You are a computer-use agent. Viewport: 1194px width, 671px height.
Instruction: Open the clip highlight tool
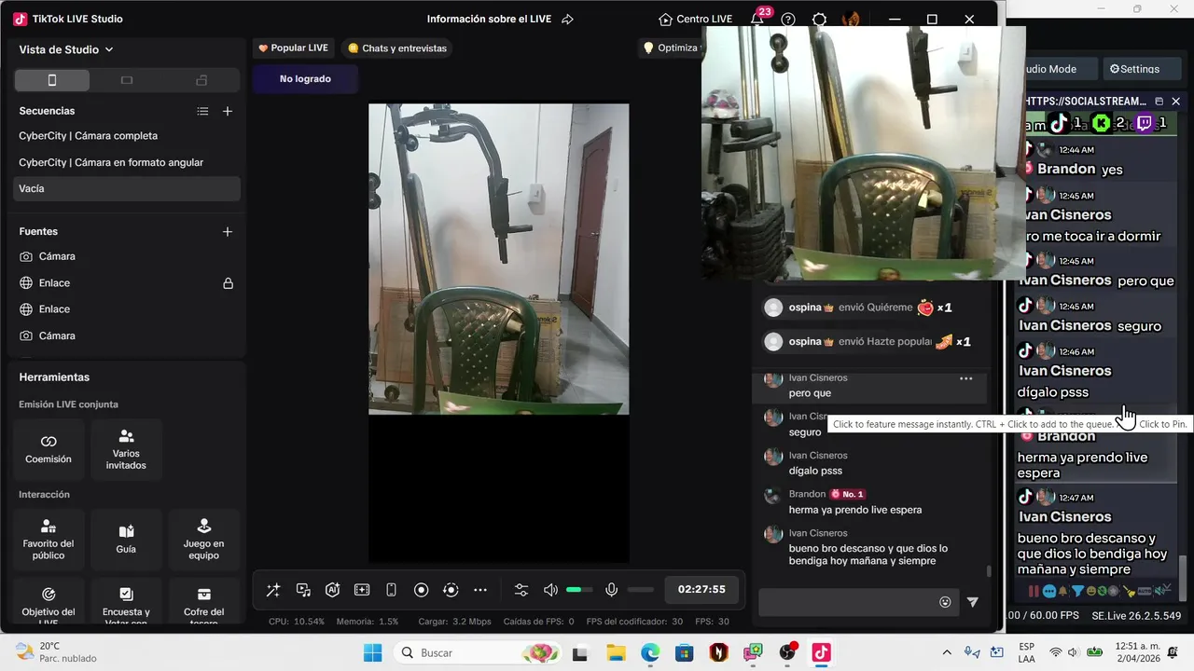(362, 590)
